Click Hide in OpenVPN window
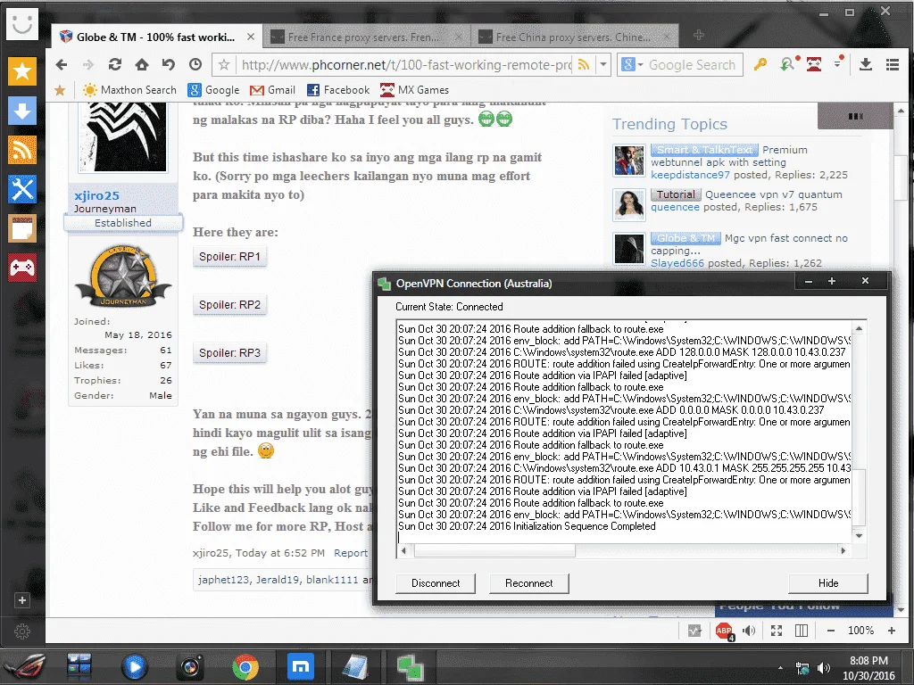The height and width of the screenshot is (685, 914). click(827, 583)
